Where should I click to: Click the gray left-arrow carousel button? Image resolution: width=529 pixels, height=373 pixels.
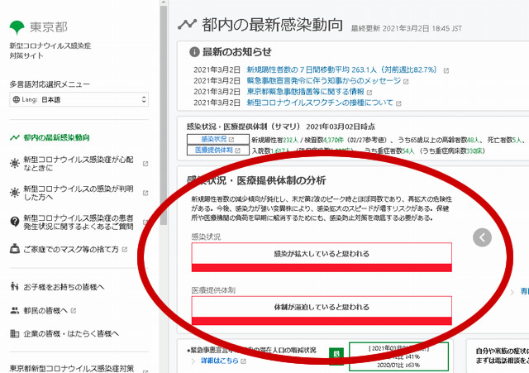pyautogui.click(x=483, y=238)
